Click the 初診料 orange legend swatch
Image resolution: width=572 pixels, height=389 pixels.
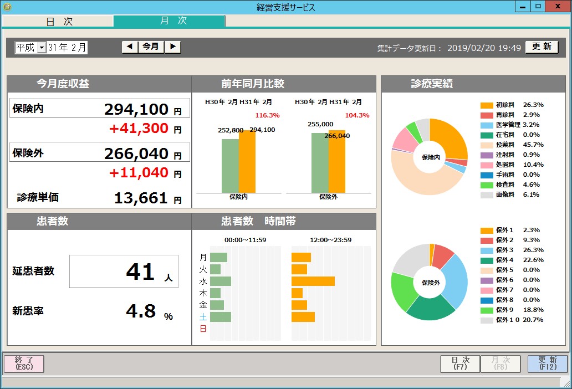coord(487,105)
